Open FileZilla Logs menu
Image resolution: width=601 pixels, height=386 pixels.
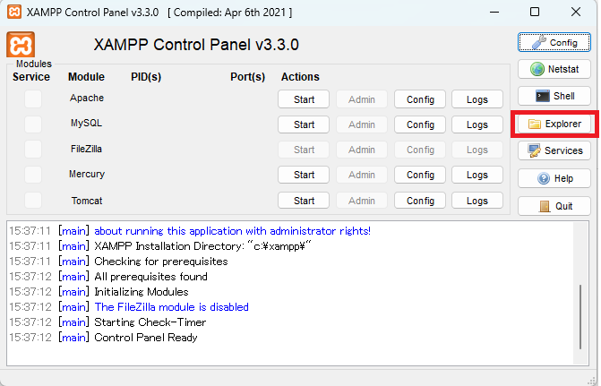click(477, 150)
